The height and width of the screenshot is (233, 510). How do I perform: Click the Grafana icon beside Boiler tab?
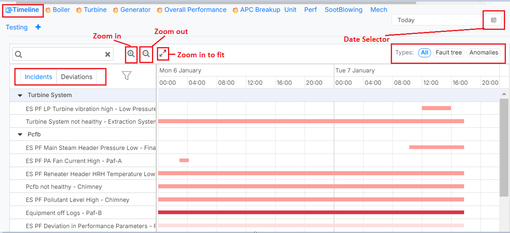coord(48,10)
